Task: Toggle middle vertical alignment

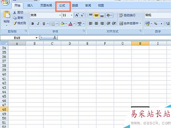Action: tap(96, 15)
